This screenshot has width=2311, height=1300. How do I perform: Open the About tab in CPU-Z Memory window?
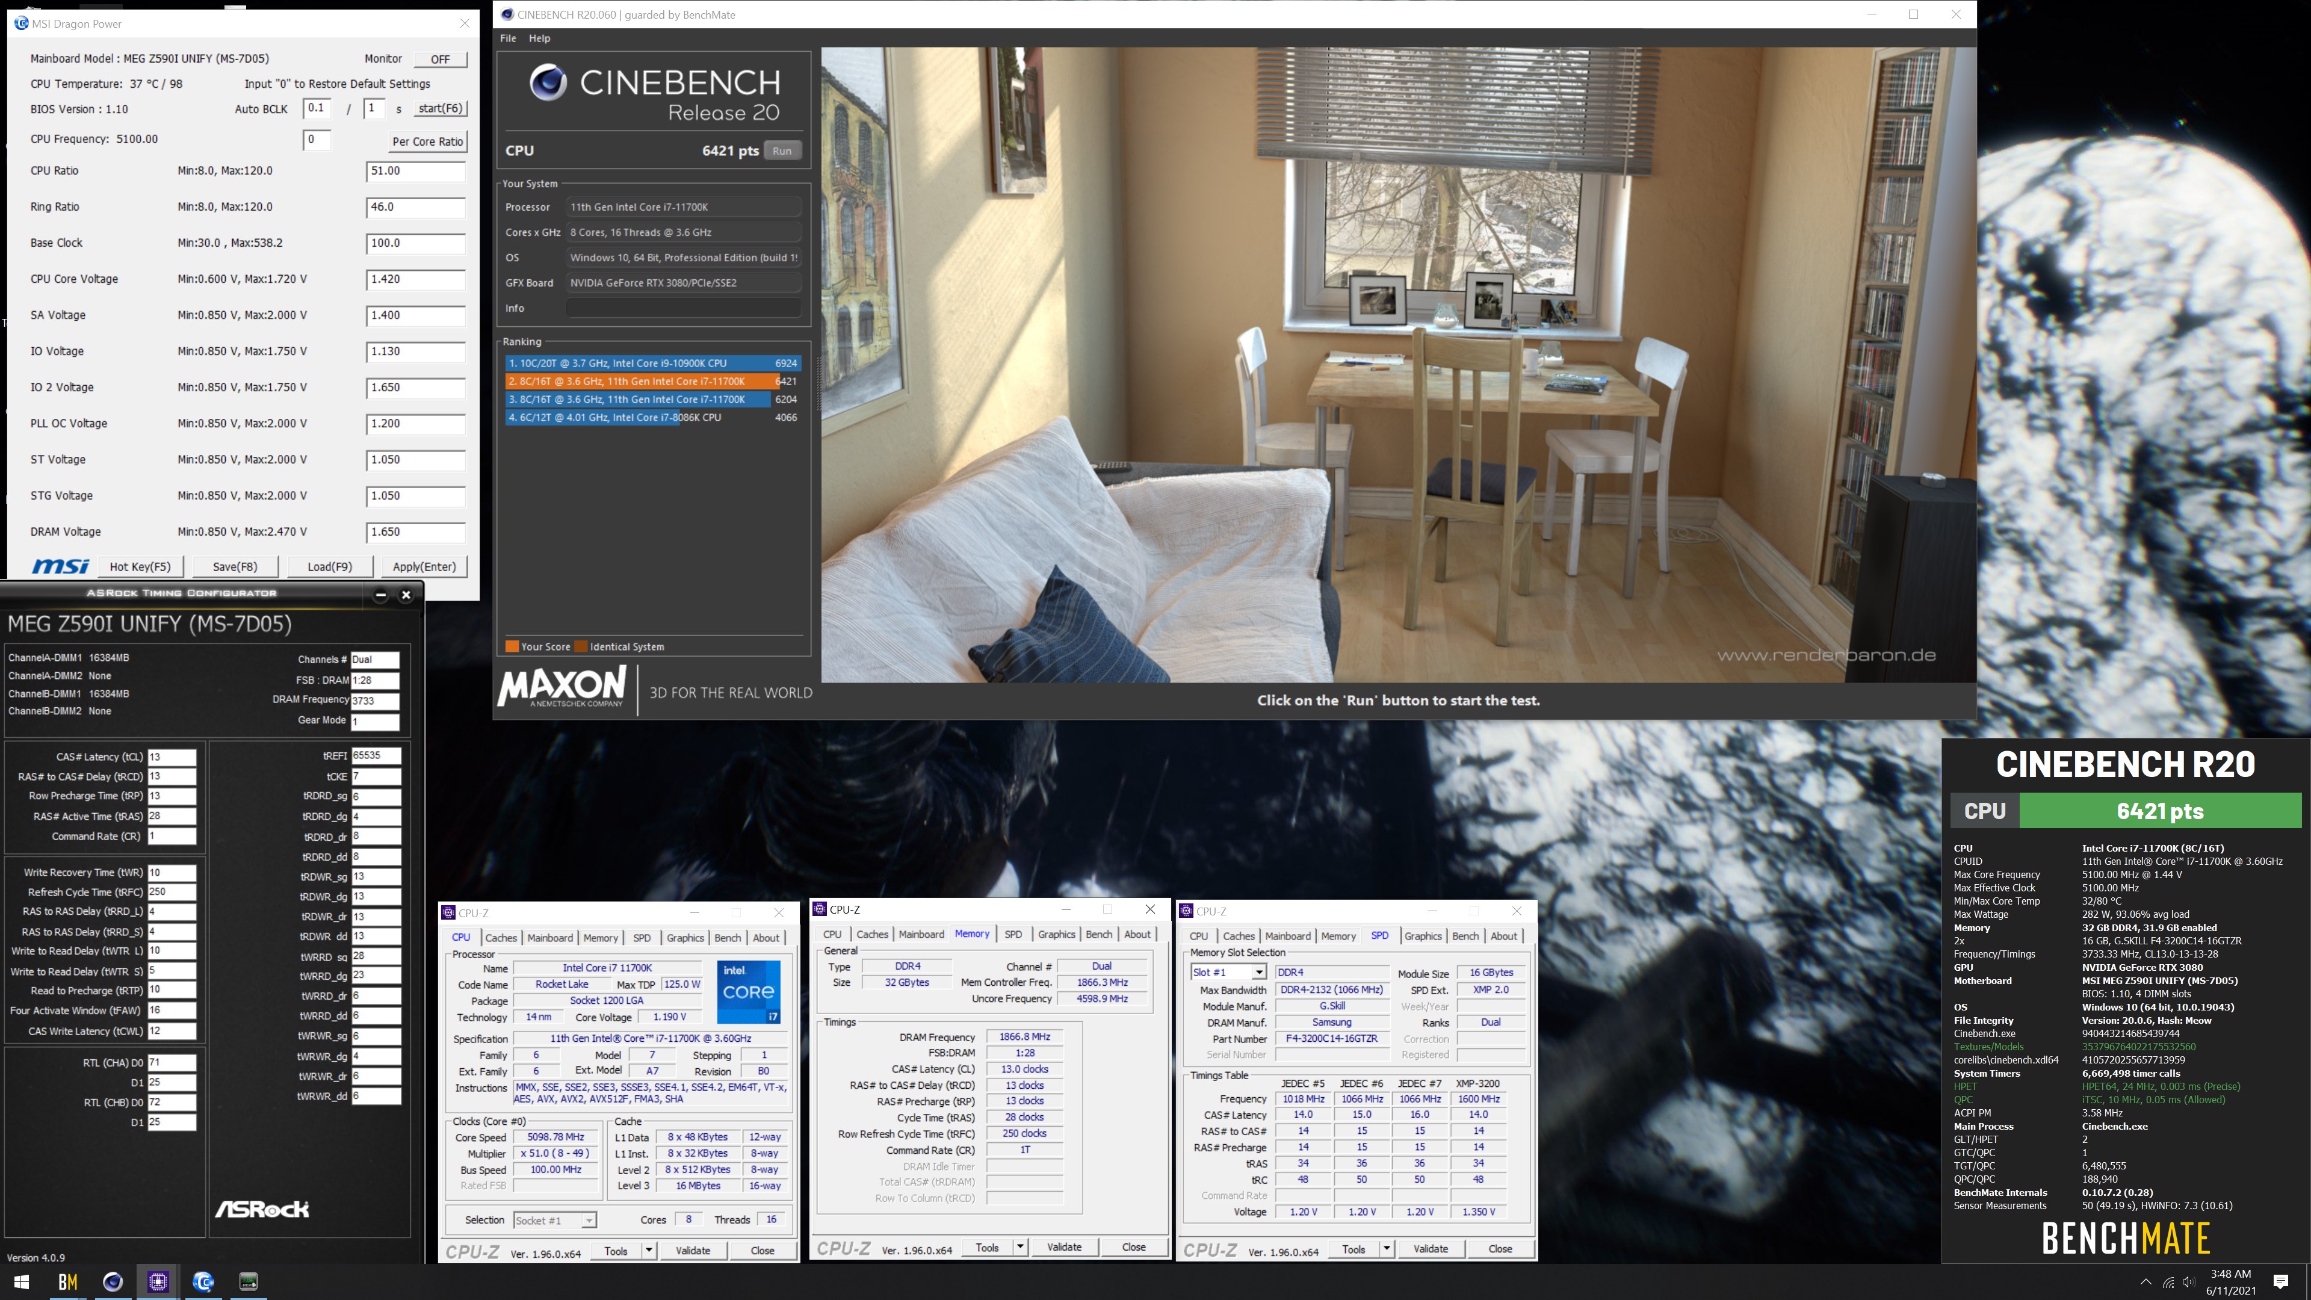point(1137,934)
